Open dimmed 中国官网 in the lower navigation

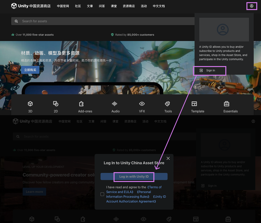[x=64, y=121]
